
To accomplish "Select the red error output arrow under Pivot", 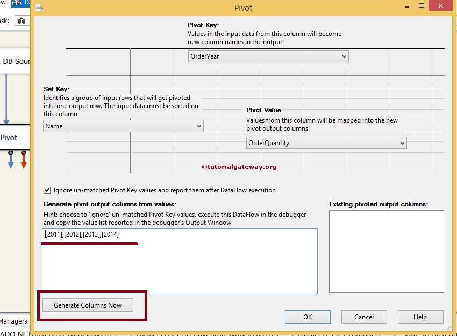I will (x=23, y=159).
